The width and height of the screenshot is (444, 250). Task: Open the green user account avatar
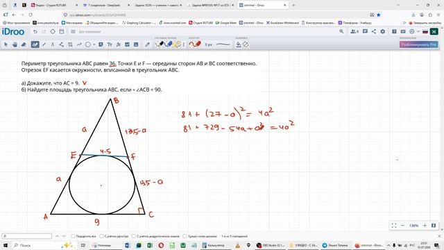(434, 32)
